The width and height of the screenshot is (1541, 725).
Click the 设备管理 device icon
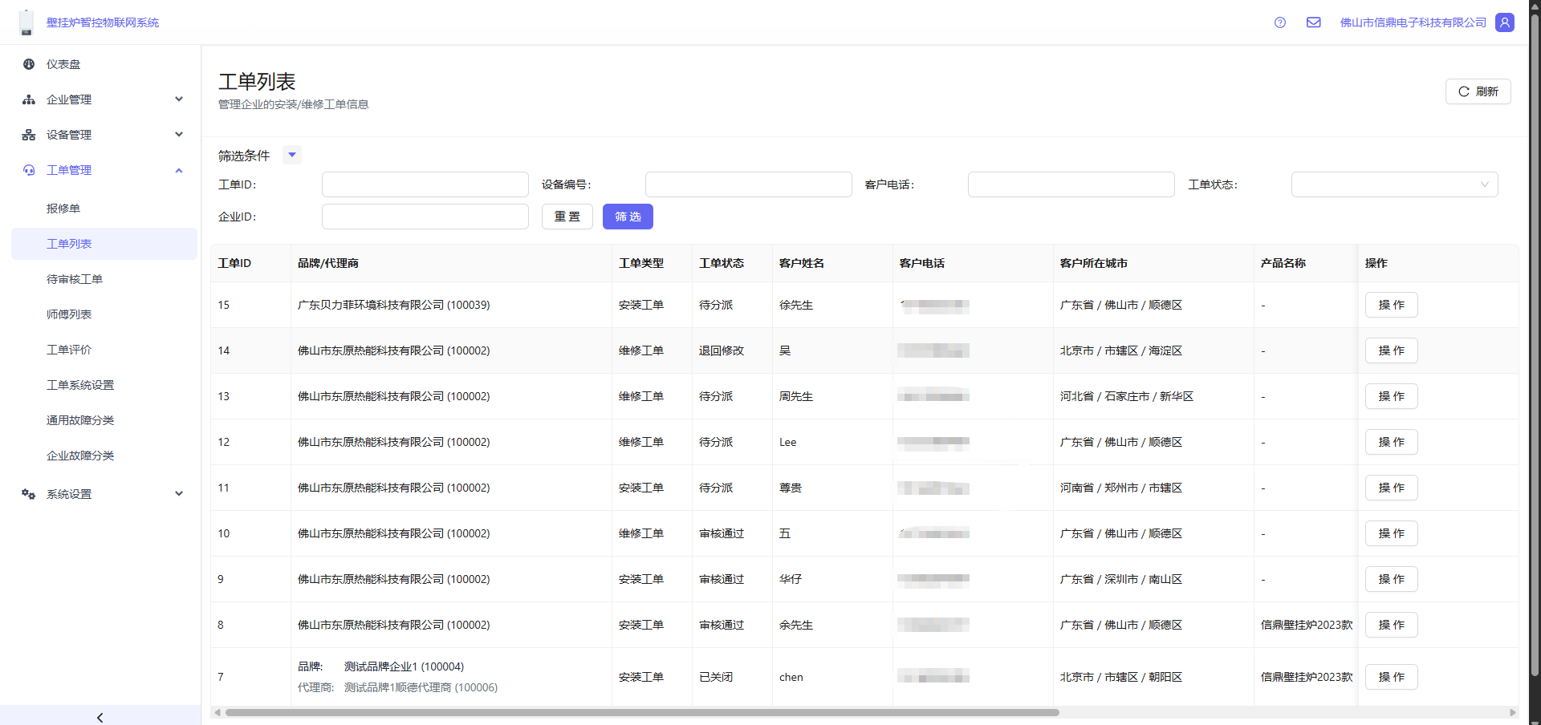point(29,135)
